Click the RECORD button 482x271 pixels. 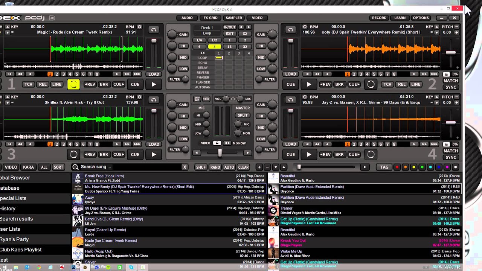click(379, 18)
